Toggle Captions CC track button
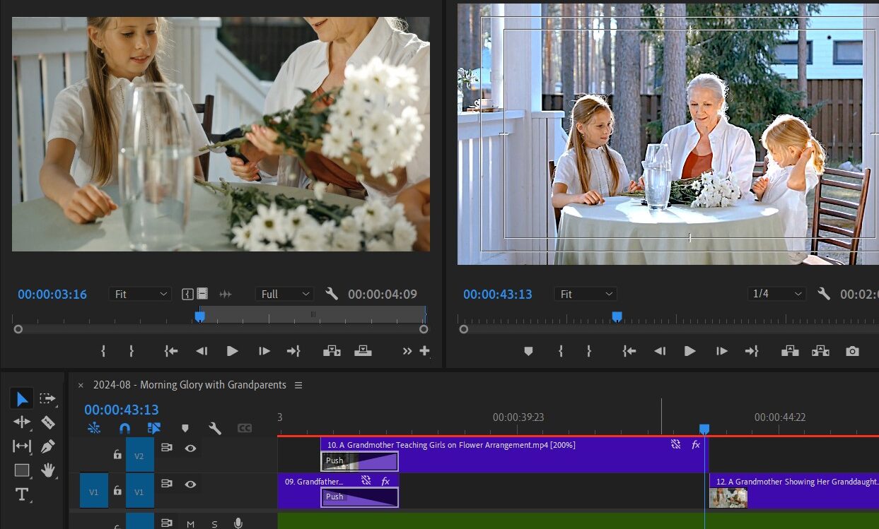The image size is (879, 529). coord(245,428)
